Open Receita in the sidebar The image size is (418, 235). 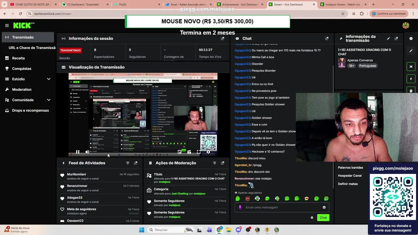(x=28, y=58)
